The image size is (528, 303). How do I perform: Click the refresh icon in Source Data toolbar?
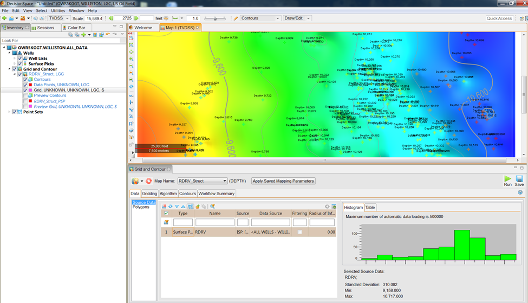point(171,207)
